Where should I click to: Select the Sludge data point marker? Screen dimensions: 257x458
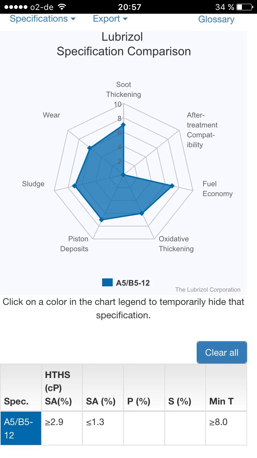74,186
